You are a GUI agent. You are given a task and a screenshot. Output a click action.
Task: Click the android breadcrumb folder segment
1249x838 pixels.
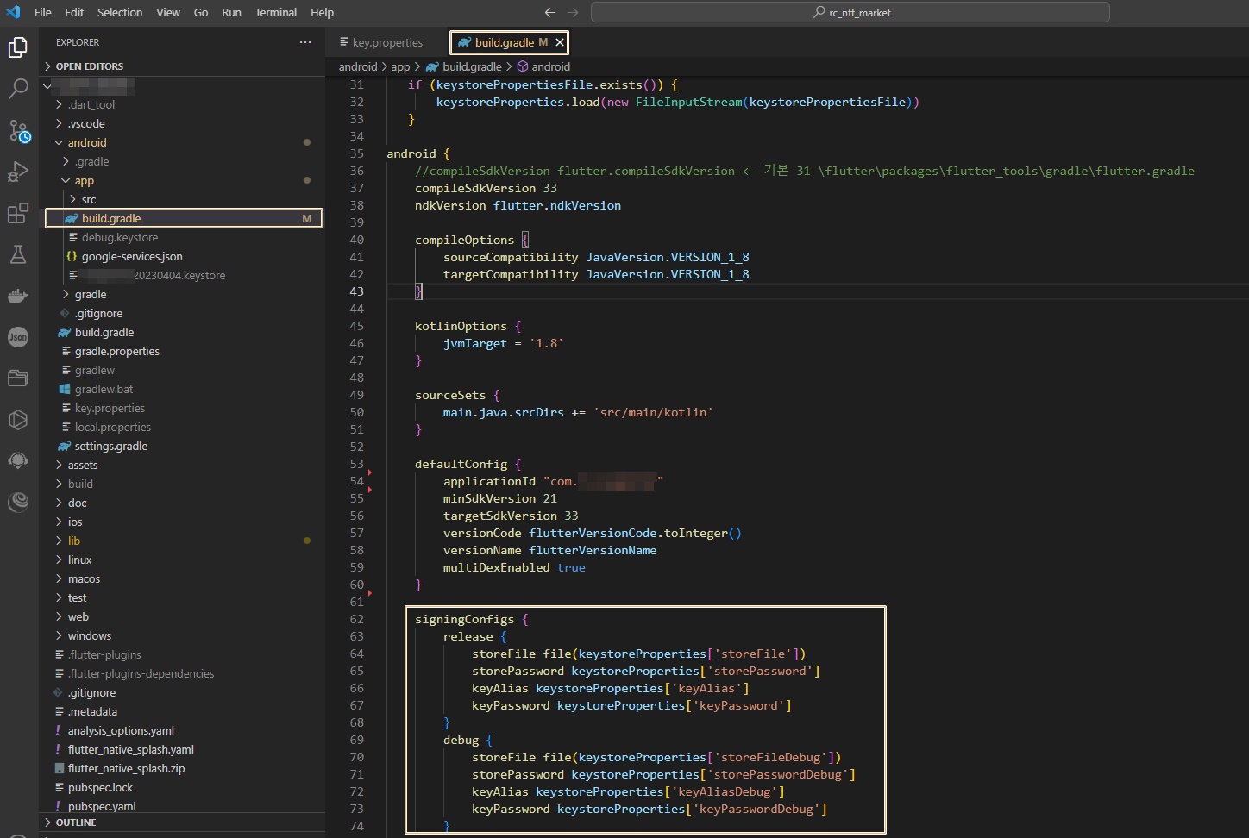tap(358, 66)
